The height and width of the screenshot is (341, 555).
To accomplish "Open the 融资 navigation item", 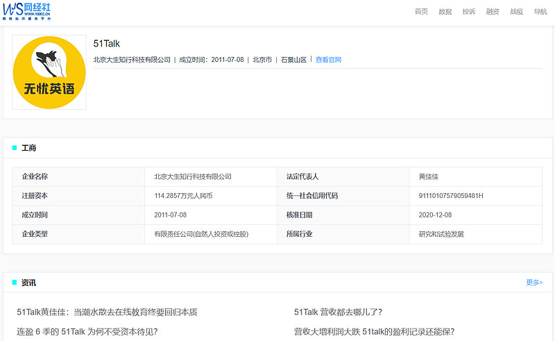I will click(x=493, y=12).
